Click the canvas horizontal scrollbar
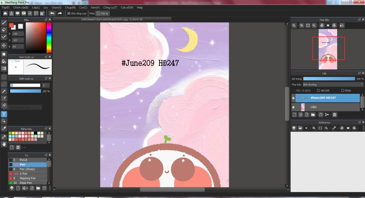 172,189
